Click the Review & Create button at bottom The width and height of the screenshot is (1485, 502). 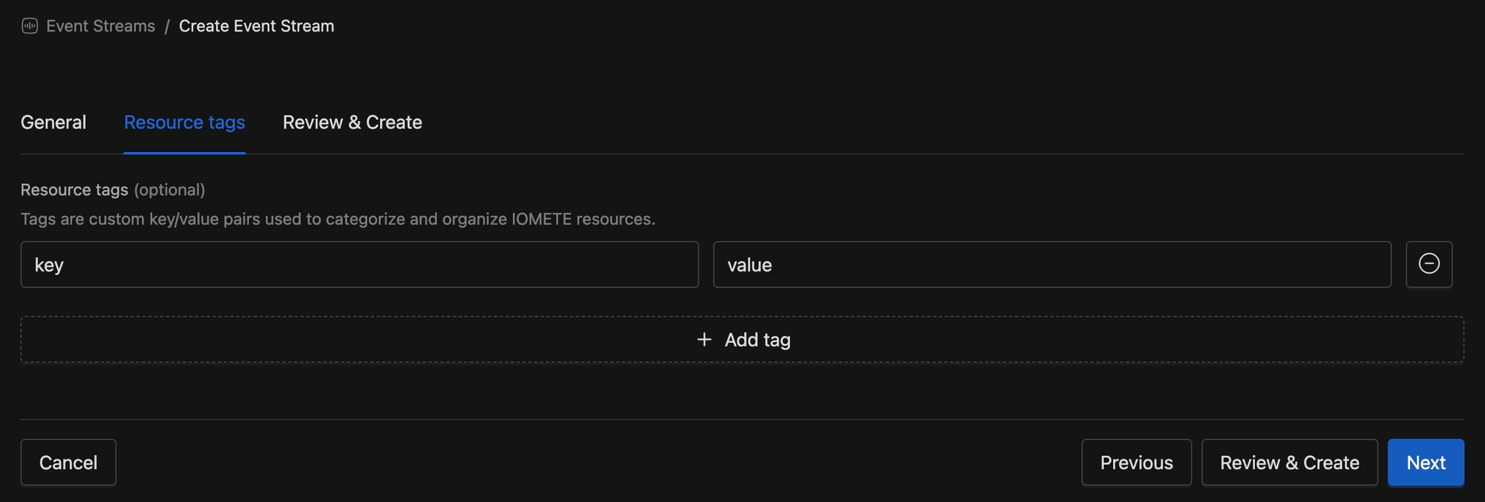[x=1290, y=462]
